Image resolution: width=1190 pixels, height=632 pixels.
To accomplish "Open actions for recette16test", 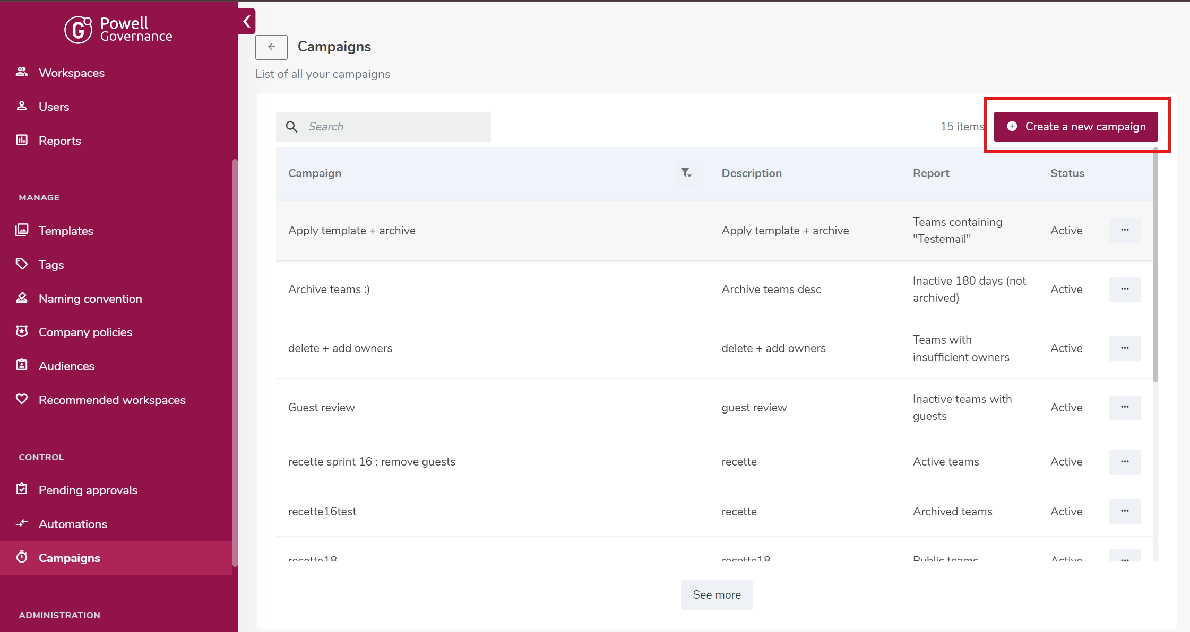I will (x=1125, y=511).
